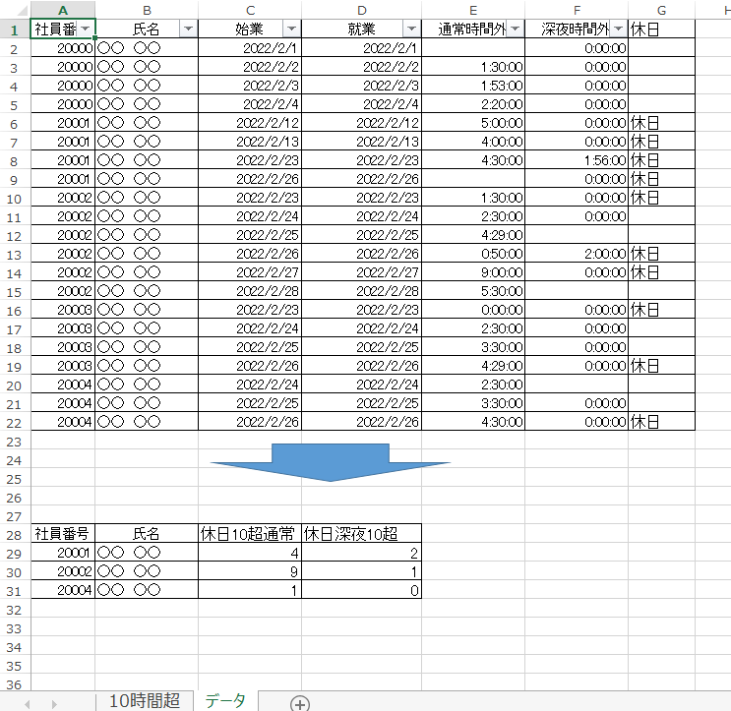This screenshot has width=731, height=711.
Task: Expand the 通常時間外 filter dropdown
Action: click(515, 29)
